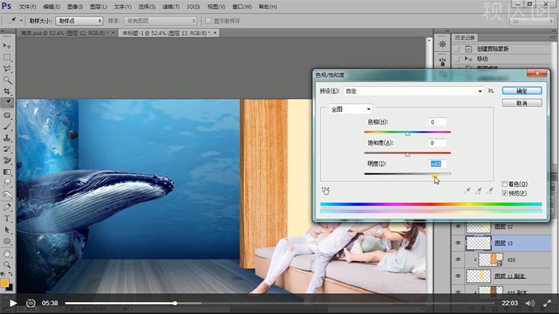Open the 图像(I) menu
Image resolution: width=559 pixels, height=314 pixels.
[x=75, y=7]
